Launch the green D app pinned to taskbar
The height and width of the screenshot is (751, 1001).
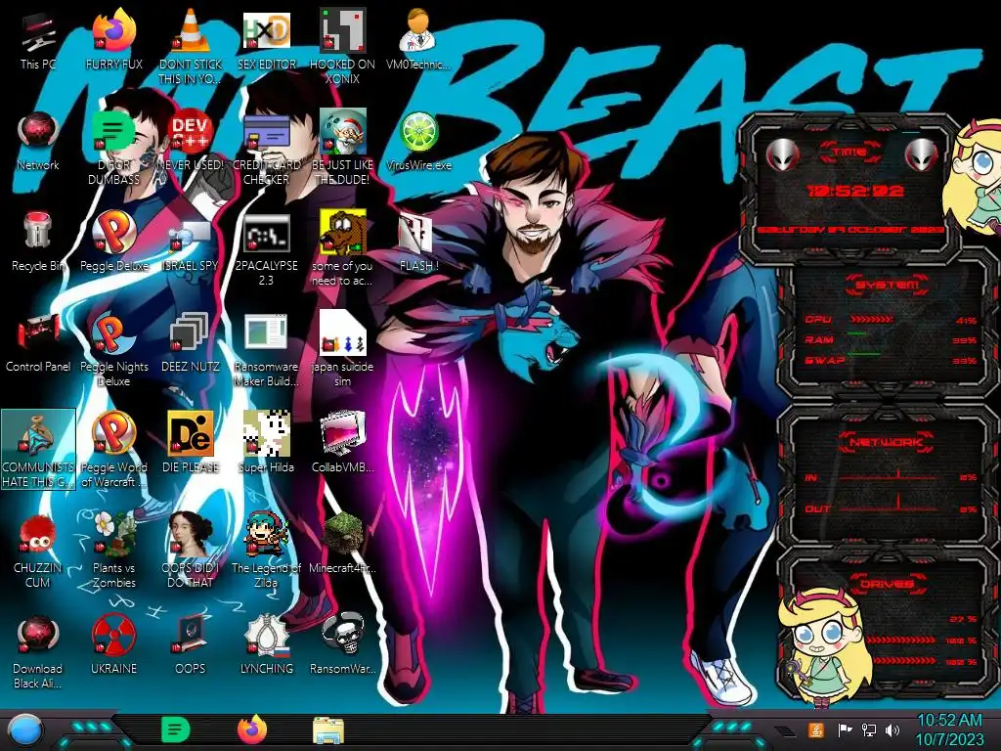pyautogui.click(x=176, y=729)
